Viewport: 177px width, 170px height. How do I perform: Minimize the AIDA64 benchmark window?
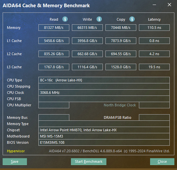pyautogui.click(x=154, y=5)
